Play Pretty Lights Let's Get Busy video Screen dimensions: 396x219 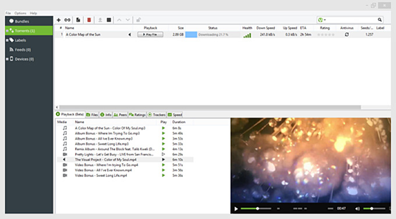(x=164, y=154)
